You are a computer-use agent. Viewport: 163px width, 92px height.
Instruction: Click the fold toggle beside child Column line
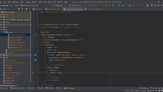(x=38, y=67)
